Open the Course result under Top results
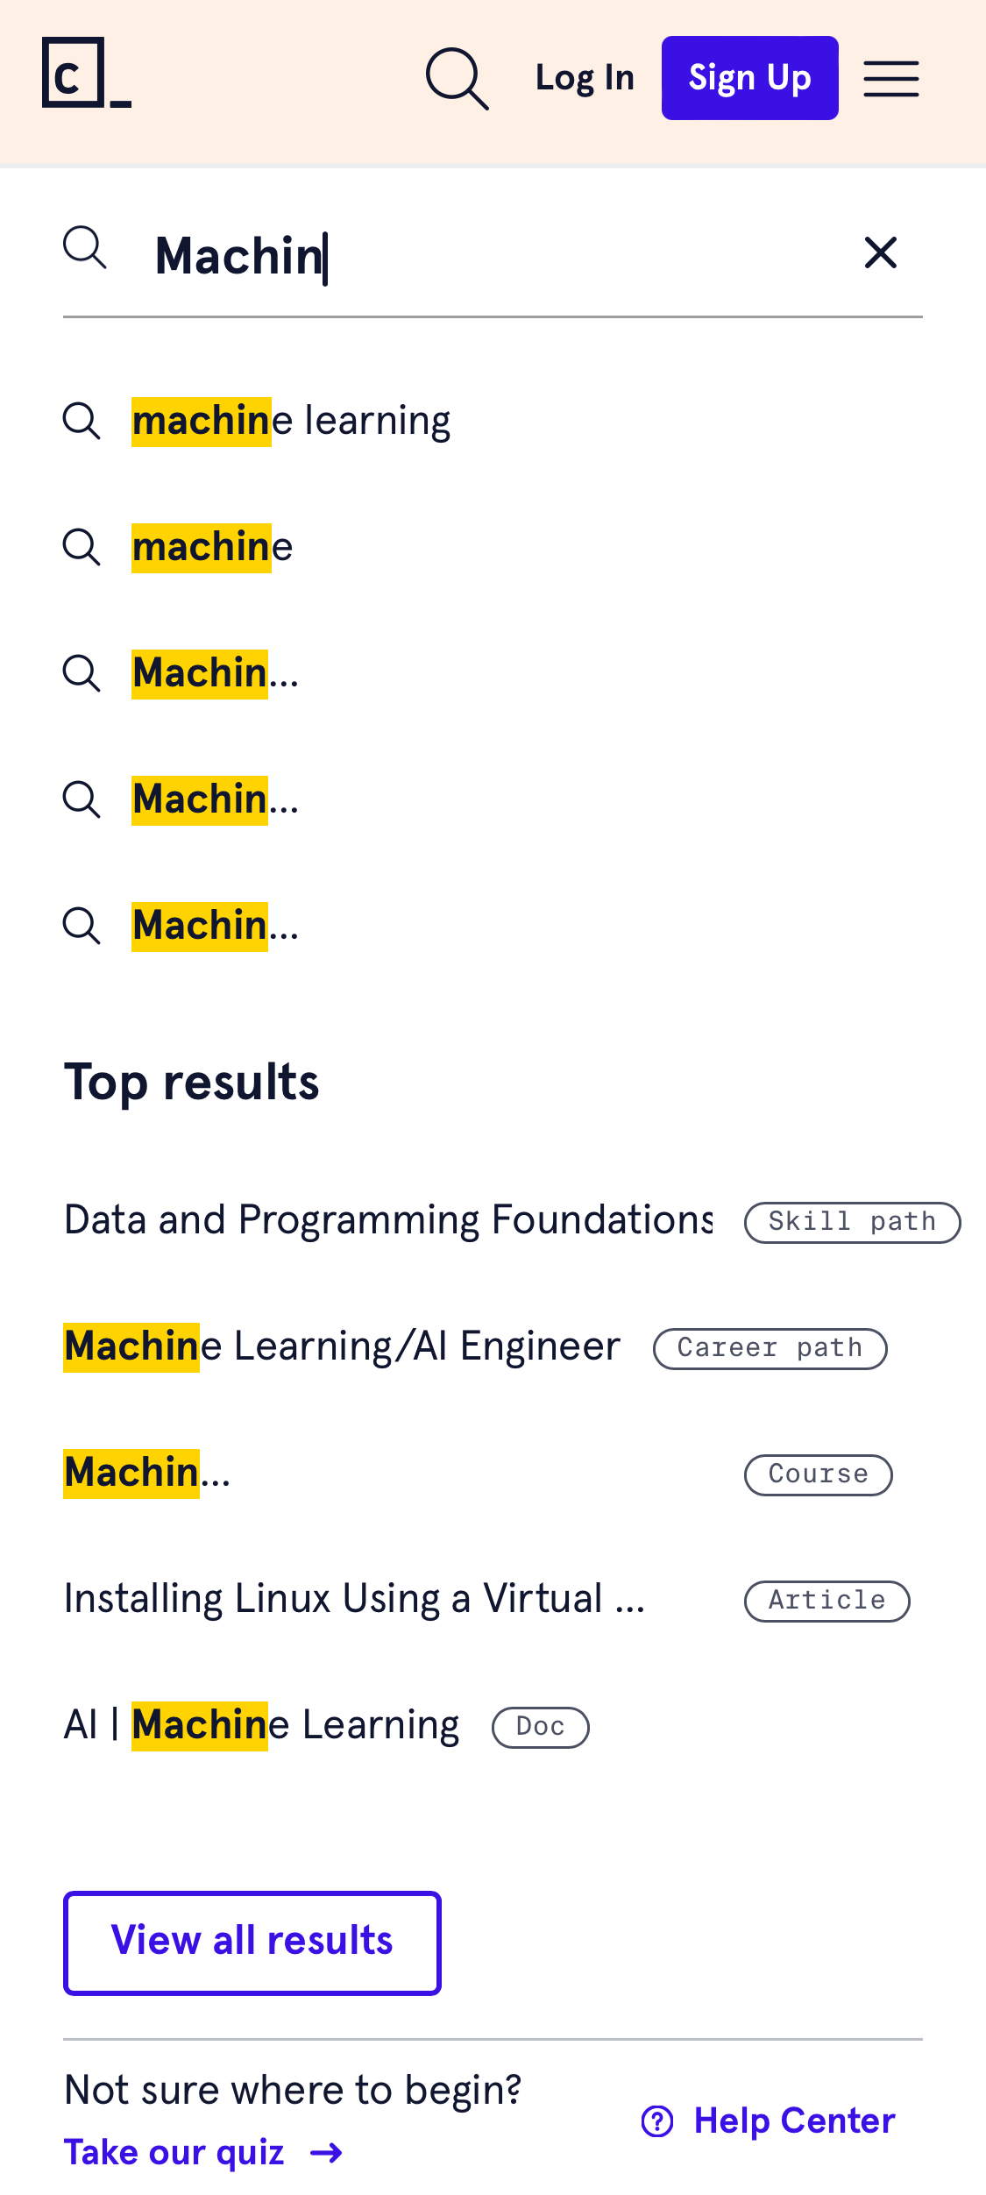Viewport: 986px width, 2195px height. click(145, 1472)
